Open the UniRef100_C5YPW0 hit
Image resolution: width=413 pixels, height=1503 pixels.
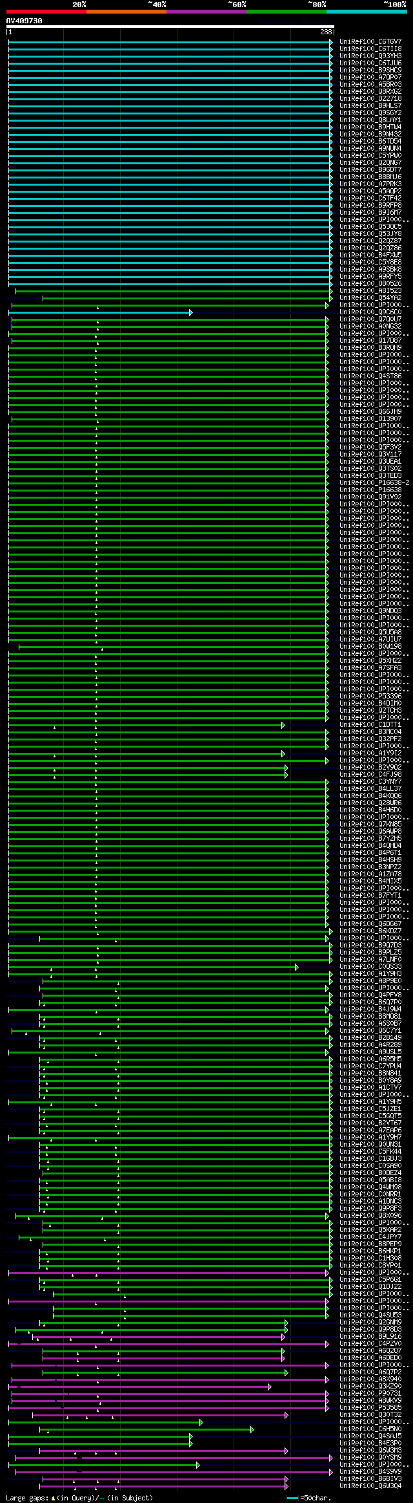coord(370,155)
